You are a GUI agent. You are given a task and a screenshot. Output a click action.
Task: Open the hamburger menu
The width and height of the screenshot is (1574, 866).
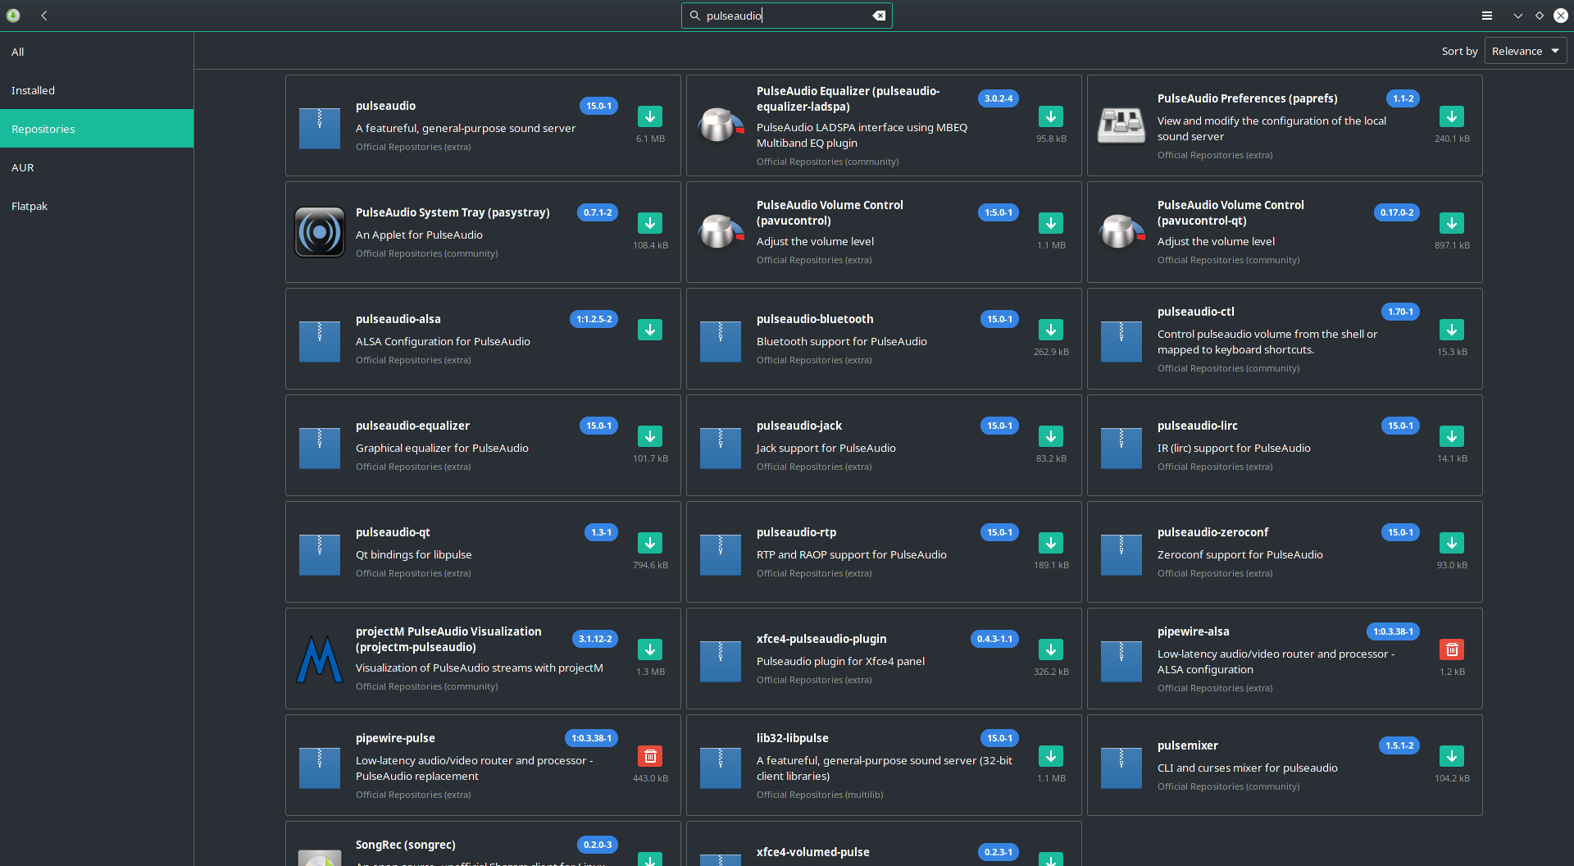1487,16
